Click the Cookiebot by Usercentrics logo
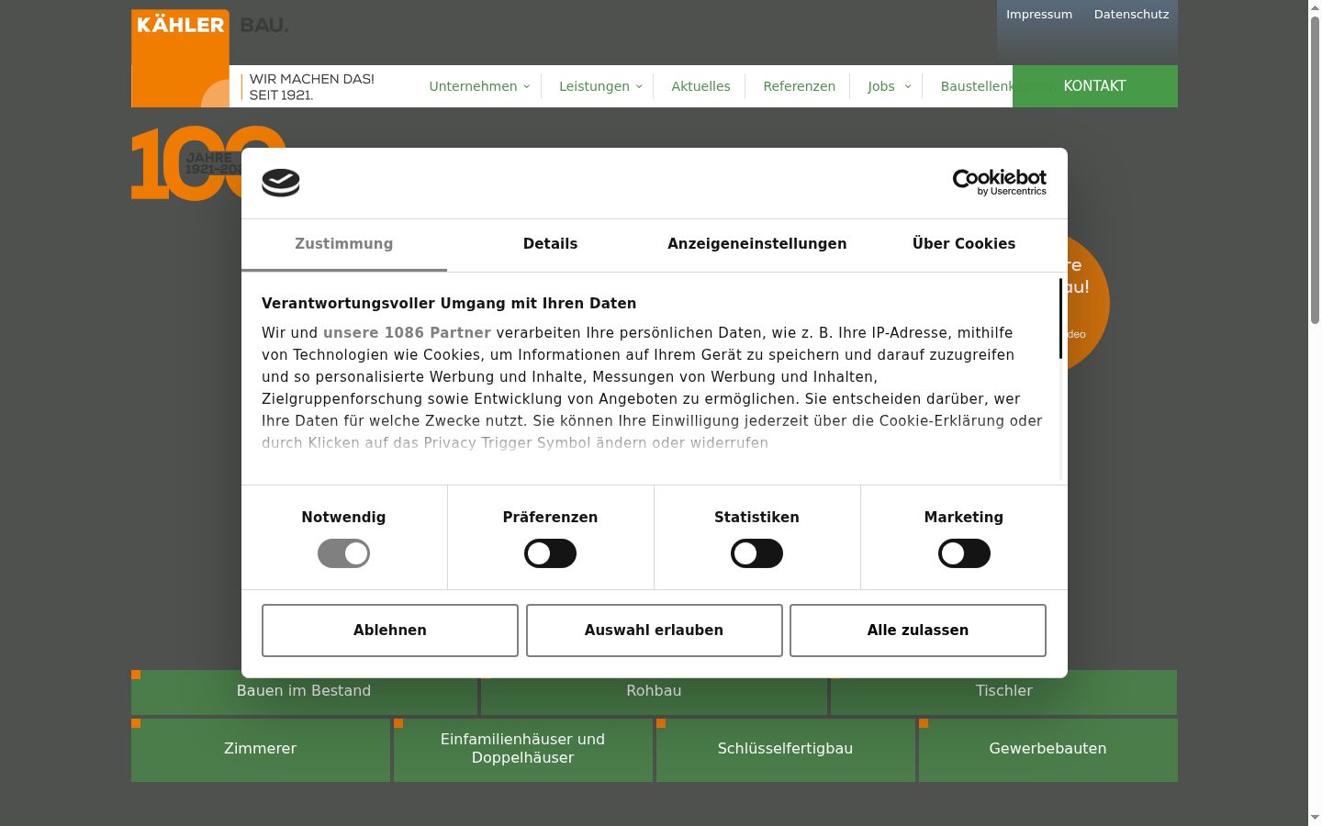Image resolution: width=1322 pixels, height=826 pixels. click(999, 182)
